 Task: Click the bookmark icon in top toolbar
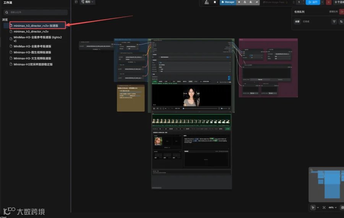point(215,2)
